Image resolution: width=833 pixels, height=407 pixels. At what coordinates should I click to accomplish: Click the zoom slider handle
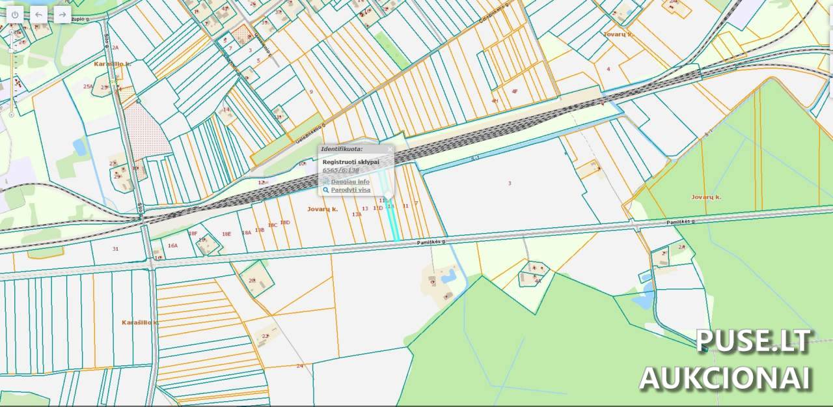(x=11, y=49)
